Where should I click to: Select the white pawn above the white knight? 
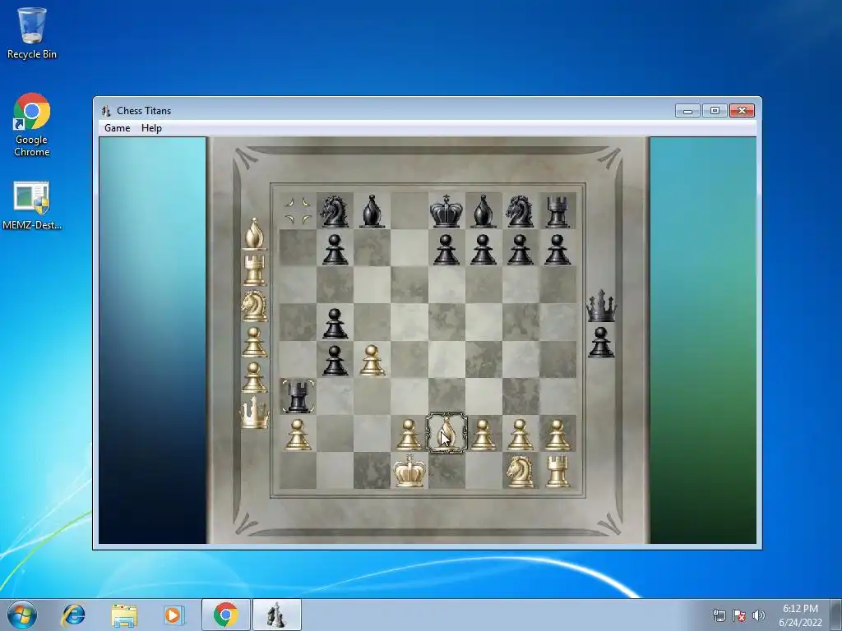click(x=520, y=434)
